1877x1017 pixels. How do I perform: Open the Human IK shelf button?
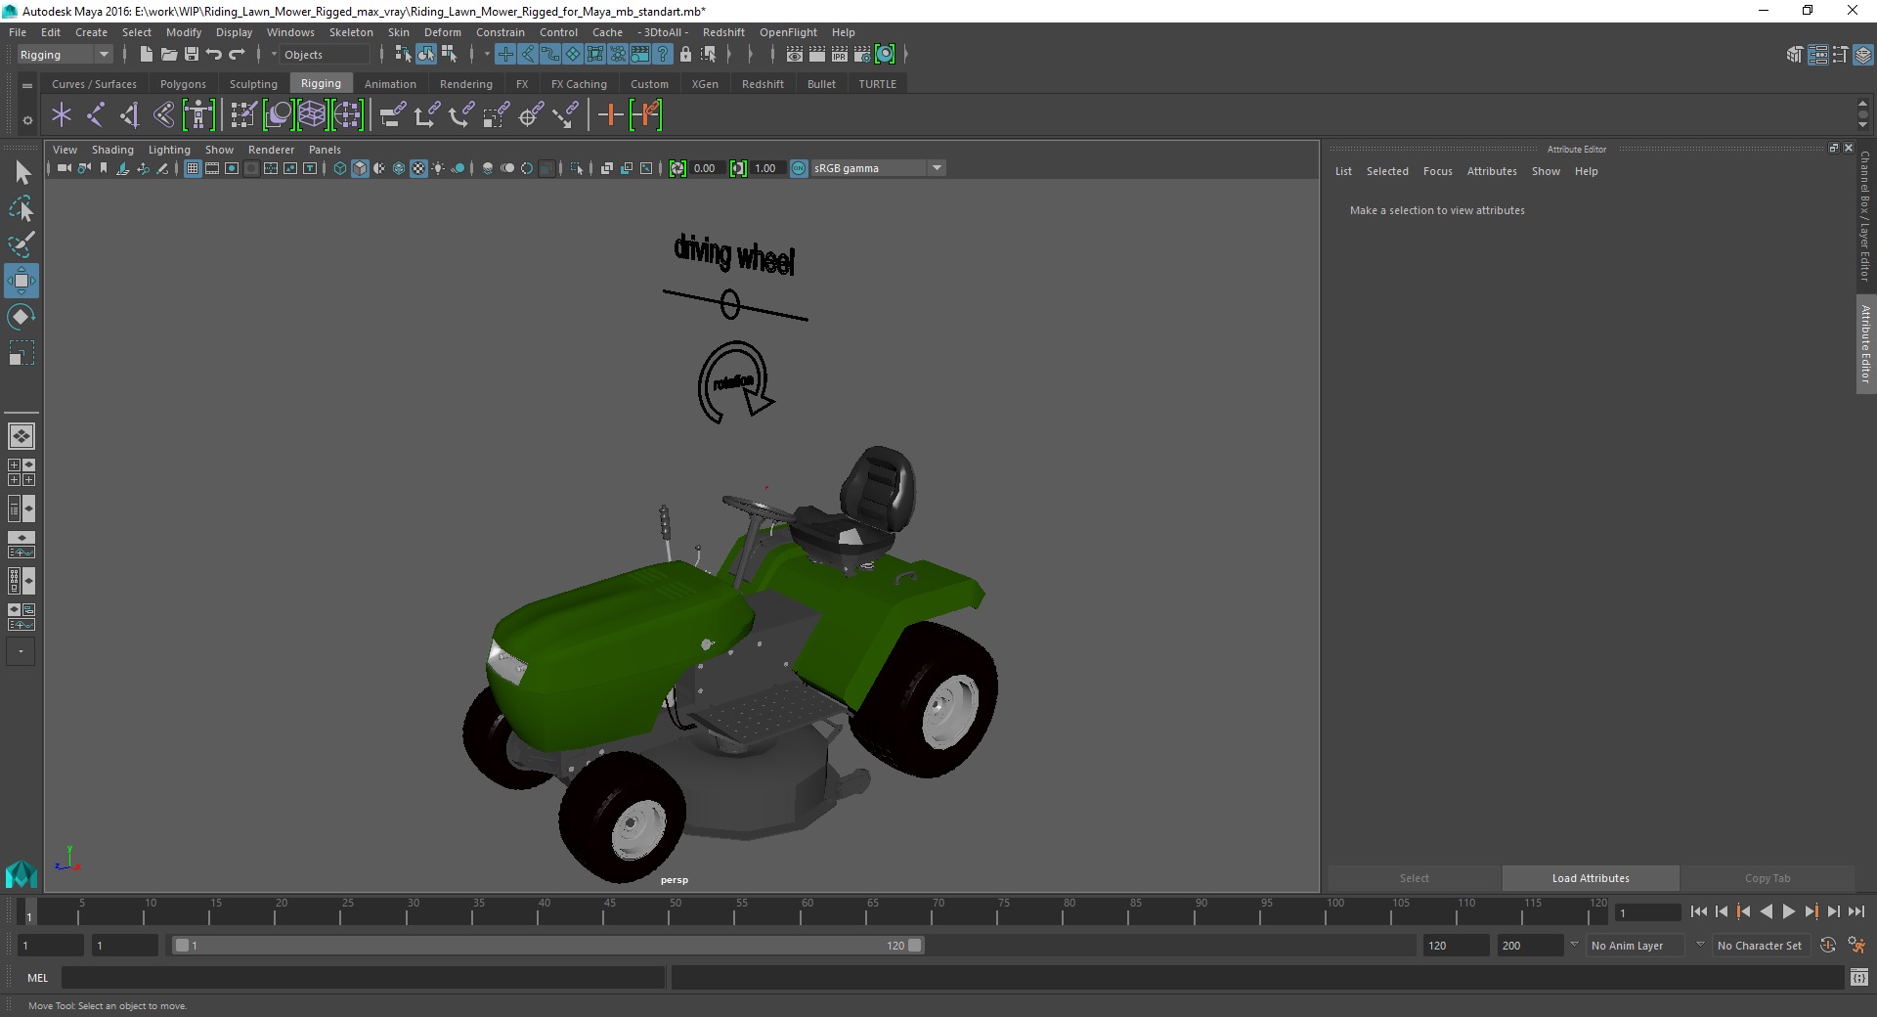point(198,115)
